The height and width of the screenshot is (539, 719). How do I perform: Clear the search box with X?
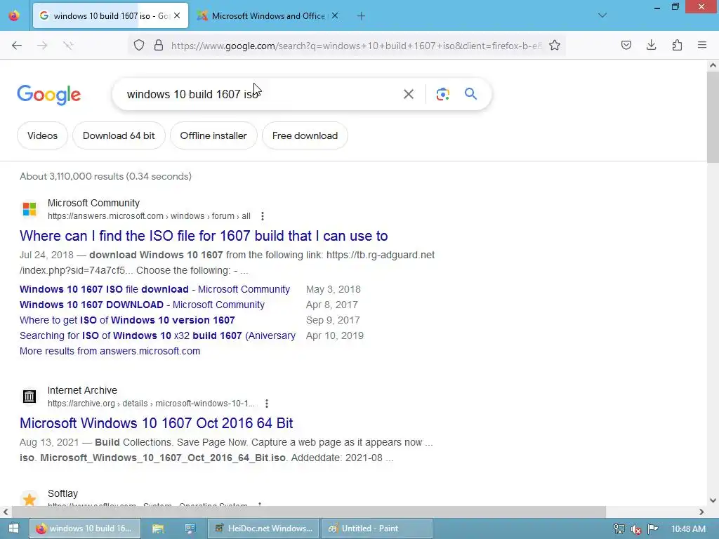coord(408,94)
